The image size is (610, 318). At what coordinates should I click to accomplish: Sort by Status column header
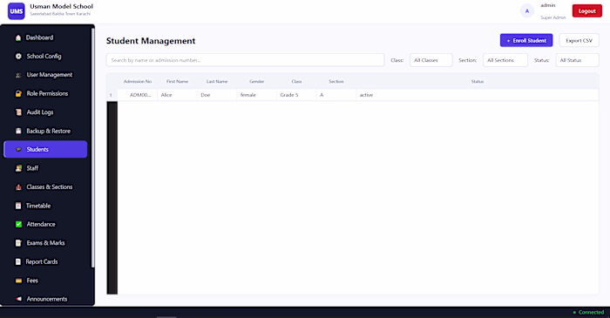[x=478, y=82]
